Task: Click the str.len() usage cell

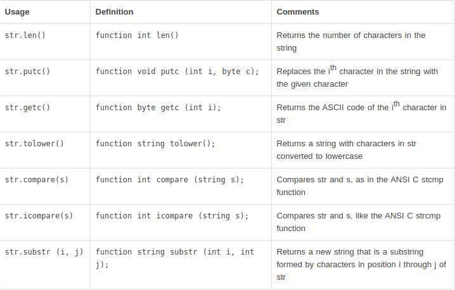Action: pos(25,35)
